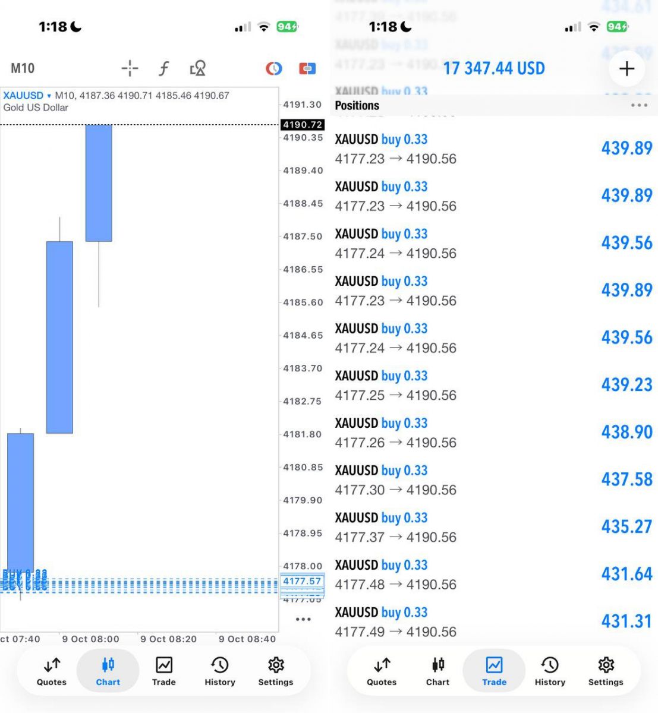The height and width of the screenshot is (713, 658).
Task: Tap the Positions section header label
Action: (357, 105)
